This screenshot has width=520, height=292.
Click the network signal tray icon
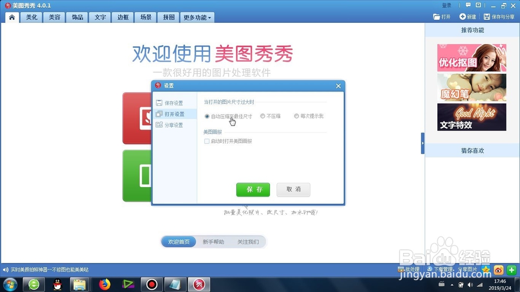point(479,285)
